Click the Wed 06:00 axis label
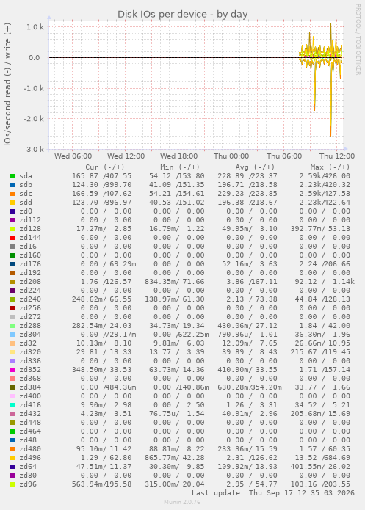 pos(73,156)
